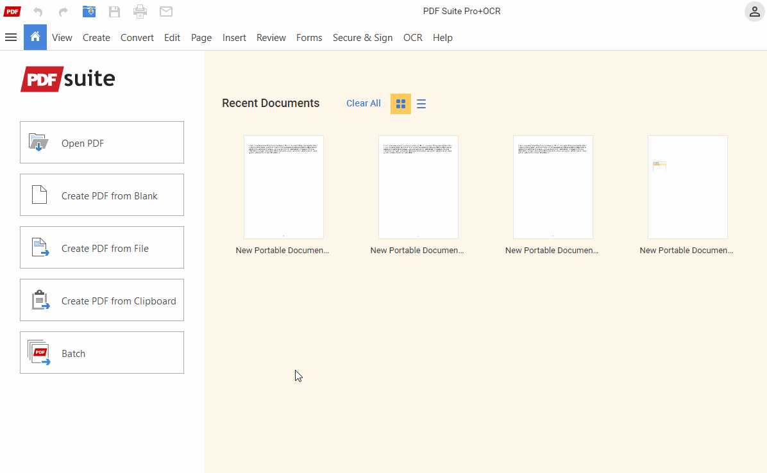Click Create PDF from Blank button
767x473 pixels.
pos(102,195)
